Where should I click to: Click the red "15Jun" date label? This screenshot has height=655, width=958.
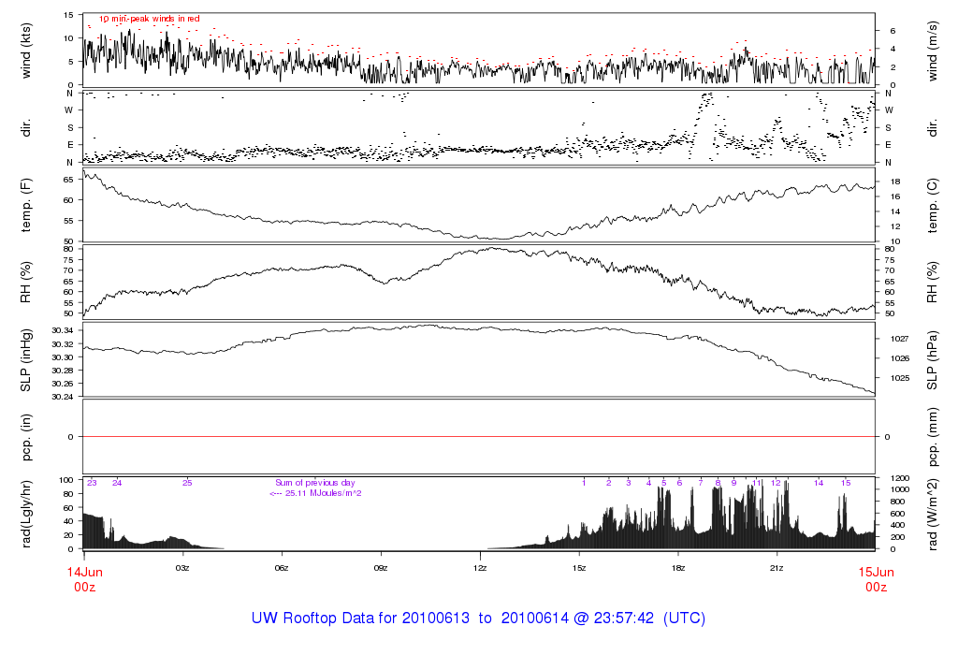[x=876, y=573]
